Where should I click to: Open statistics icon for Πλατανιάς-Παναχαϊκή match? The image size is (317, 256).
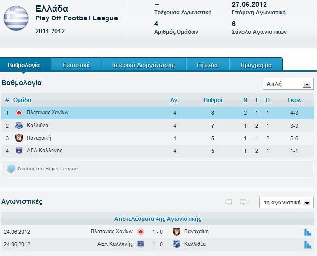click(x=307, y=232)
